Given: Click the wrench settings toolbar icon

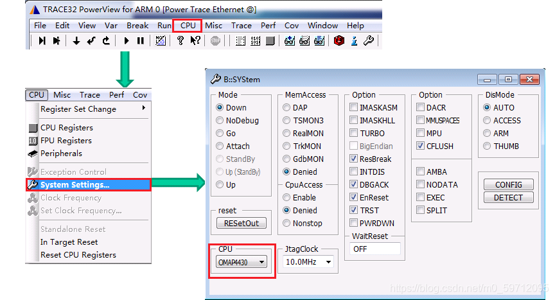Looking at the screenshot, I should pyautogui.click(x=369, y=40).
